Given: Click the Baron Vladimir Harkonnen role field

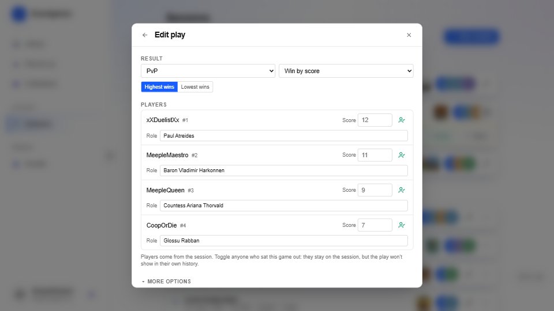Looking at the screenshot, I should (284, 170).
